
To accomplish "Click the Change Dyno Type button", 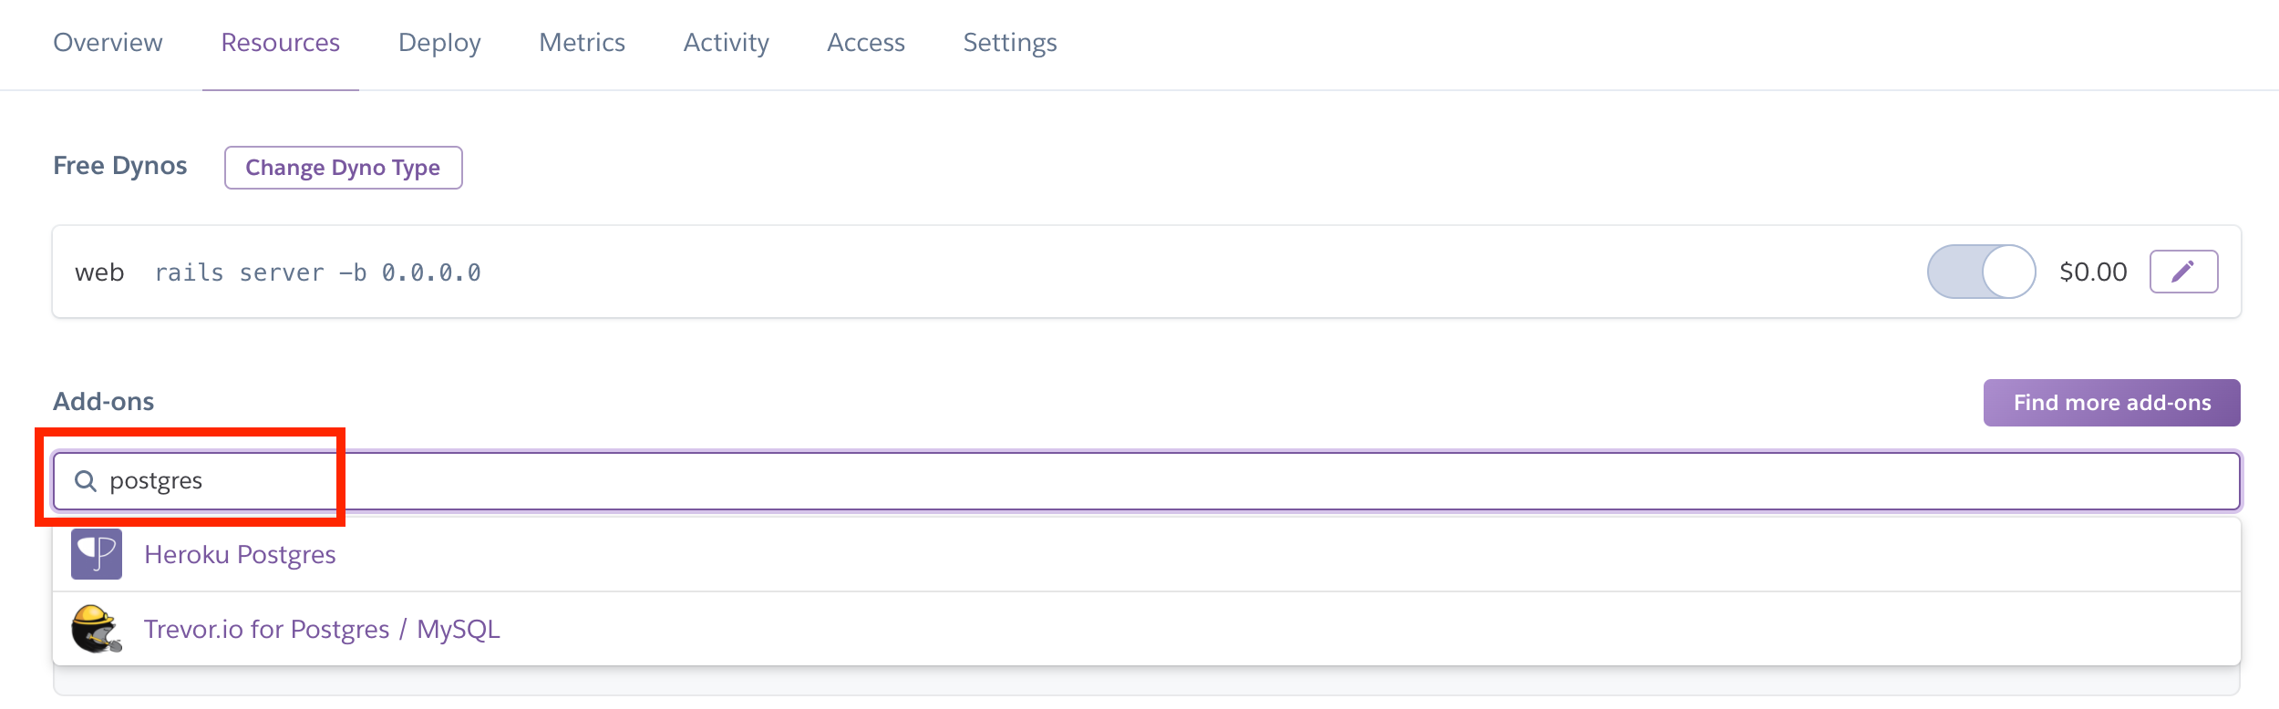I will click(343, 168).
